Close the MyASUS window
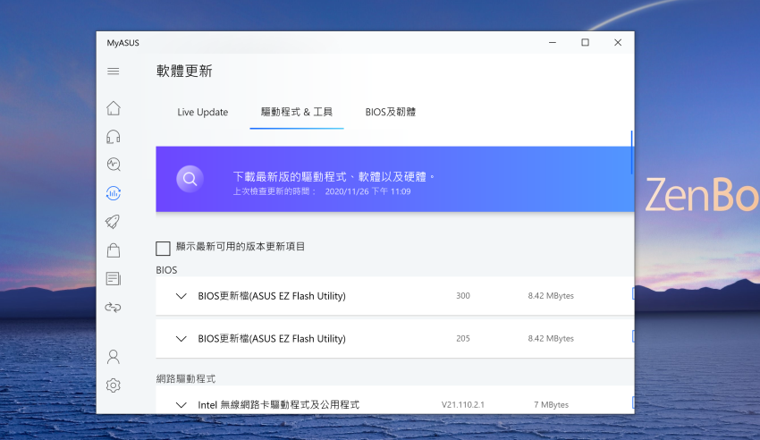The image size is (760, 440). [618, 43]
